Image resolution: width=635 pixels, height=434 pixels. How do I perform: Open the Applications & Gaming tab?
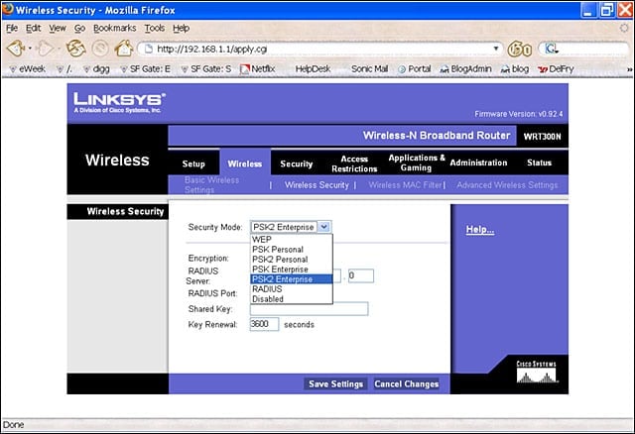417,163
